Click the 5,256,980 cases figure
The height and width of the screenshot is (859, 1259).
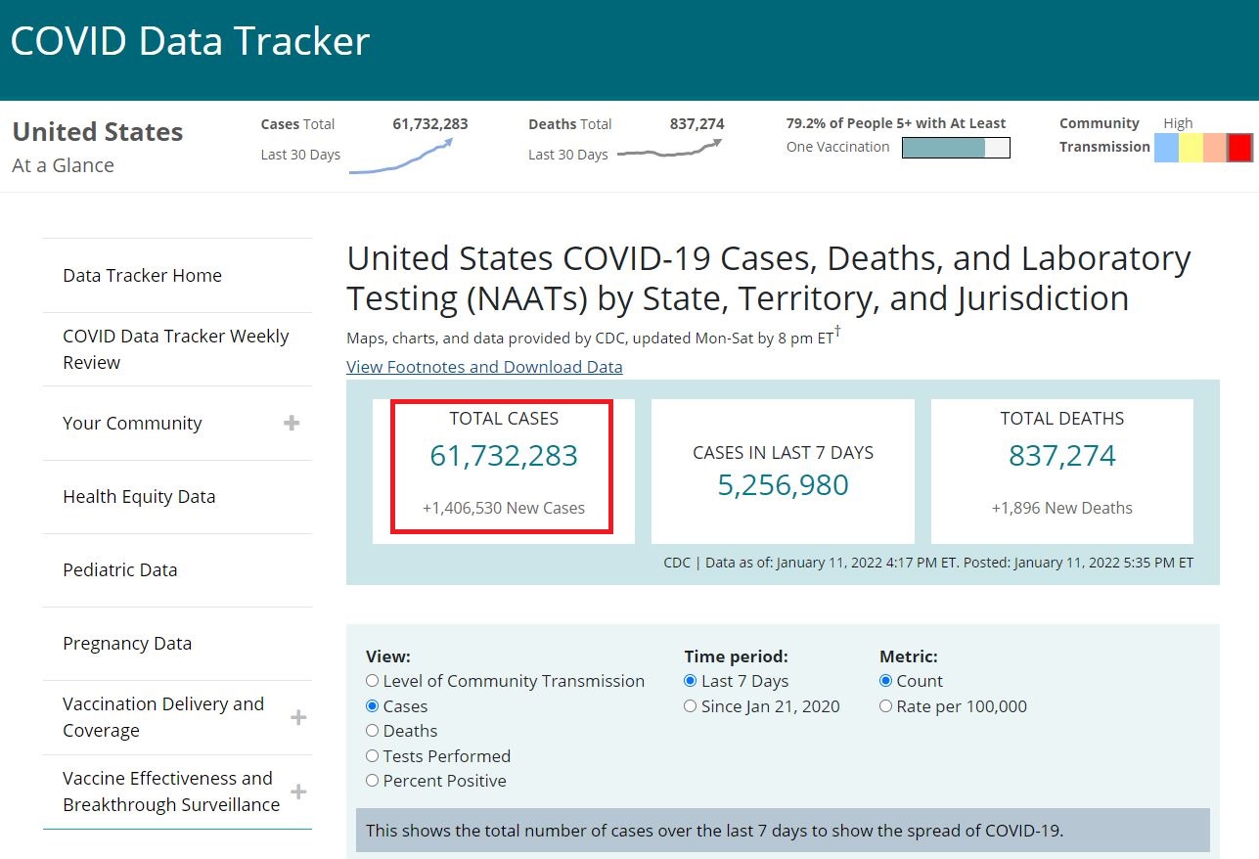(784, 485)
